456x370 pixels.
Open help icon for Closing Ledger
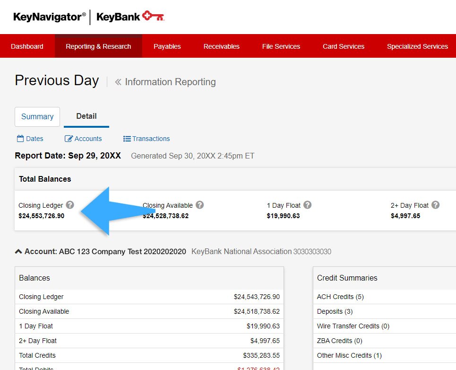[70, 205]
